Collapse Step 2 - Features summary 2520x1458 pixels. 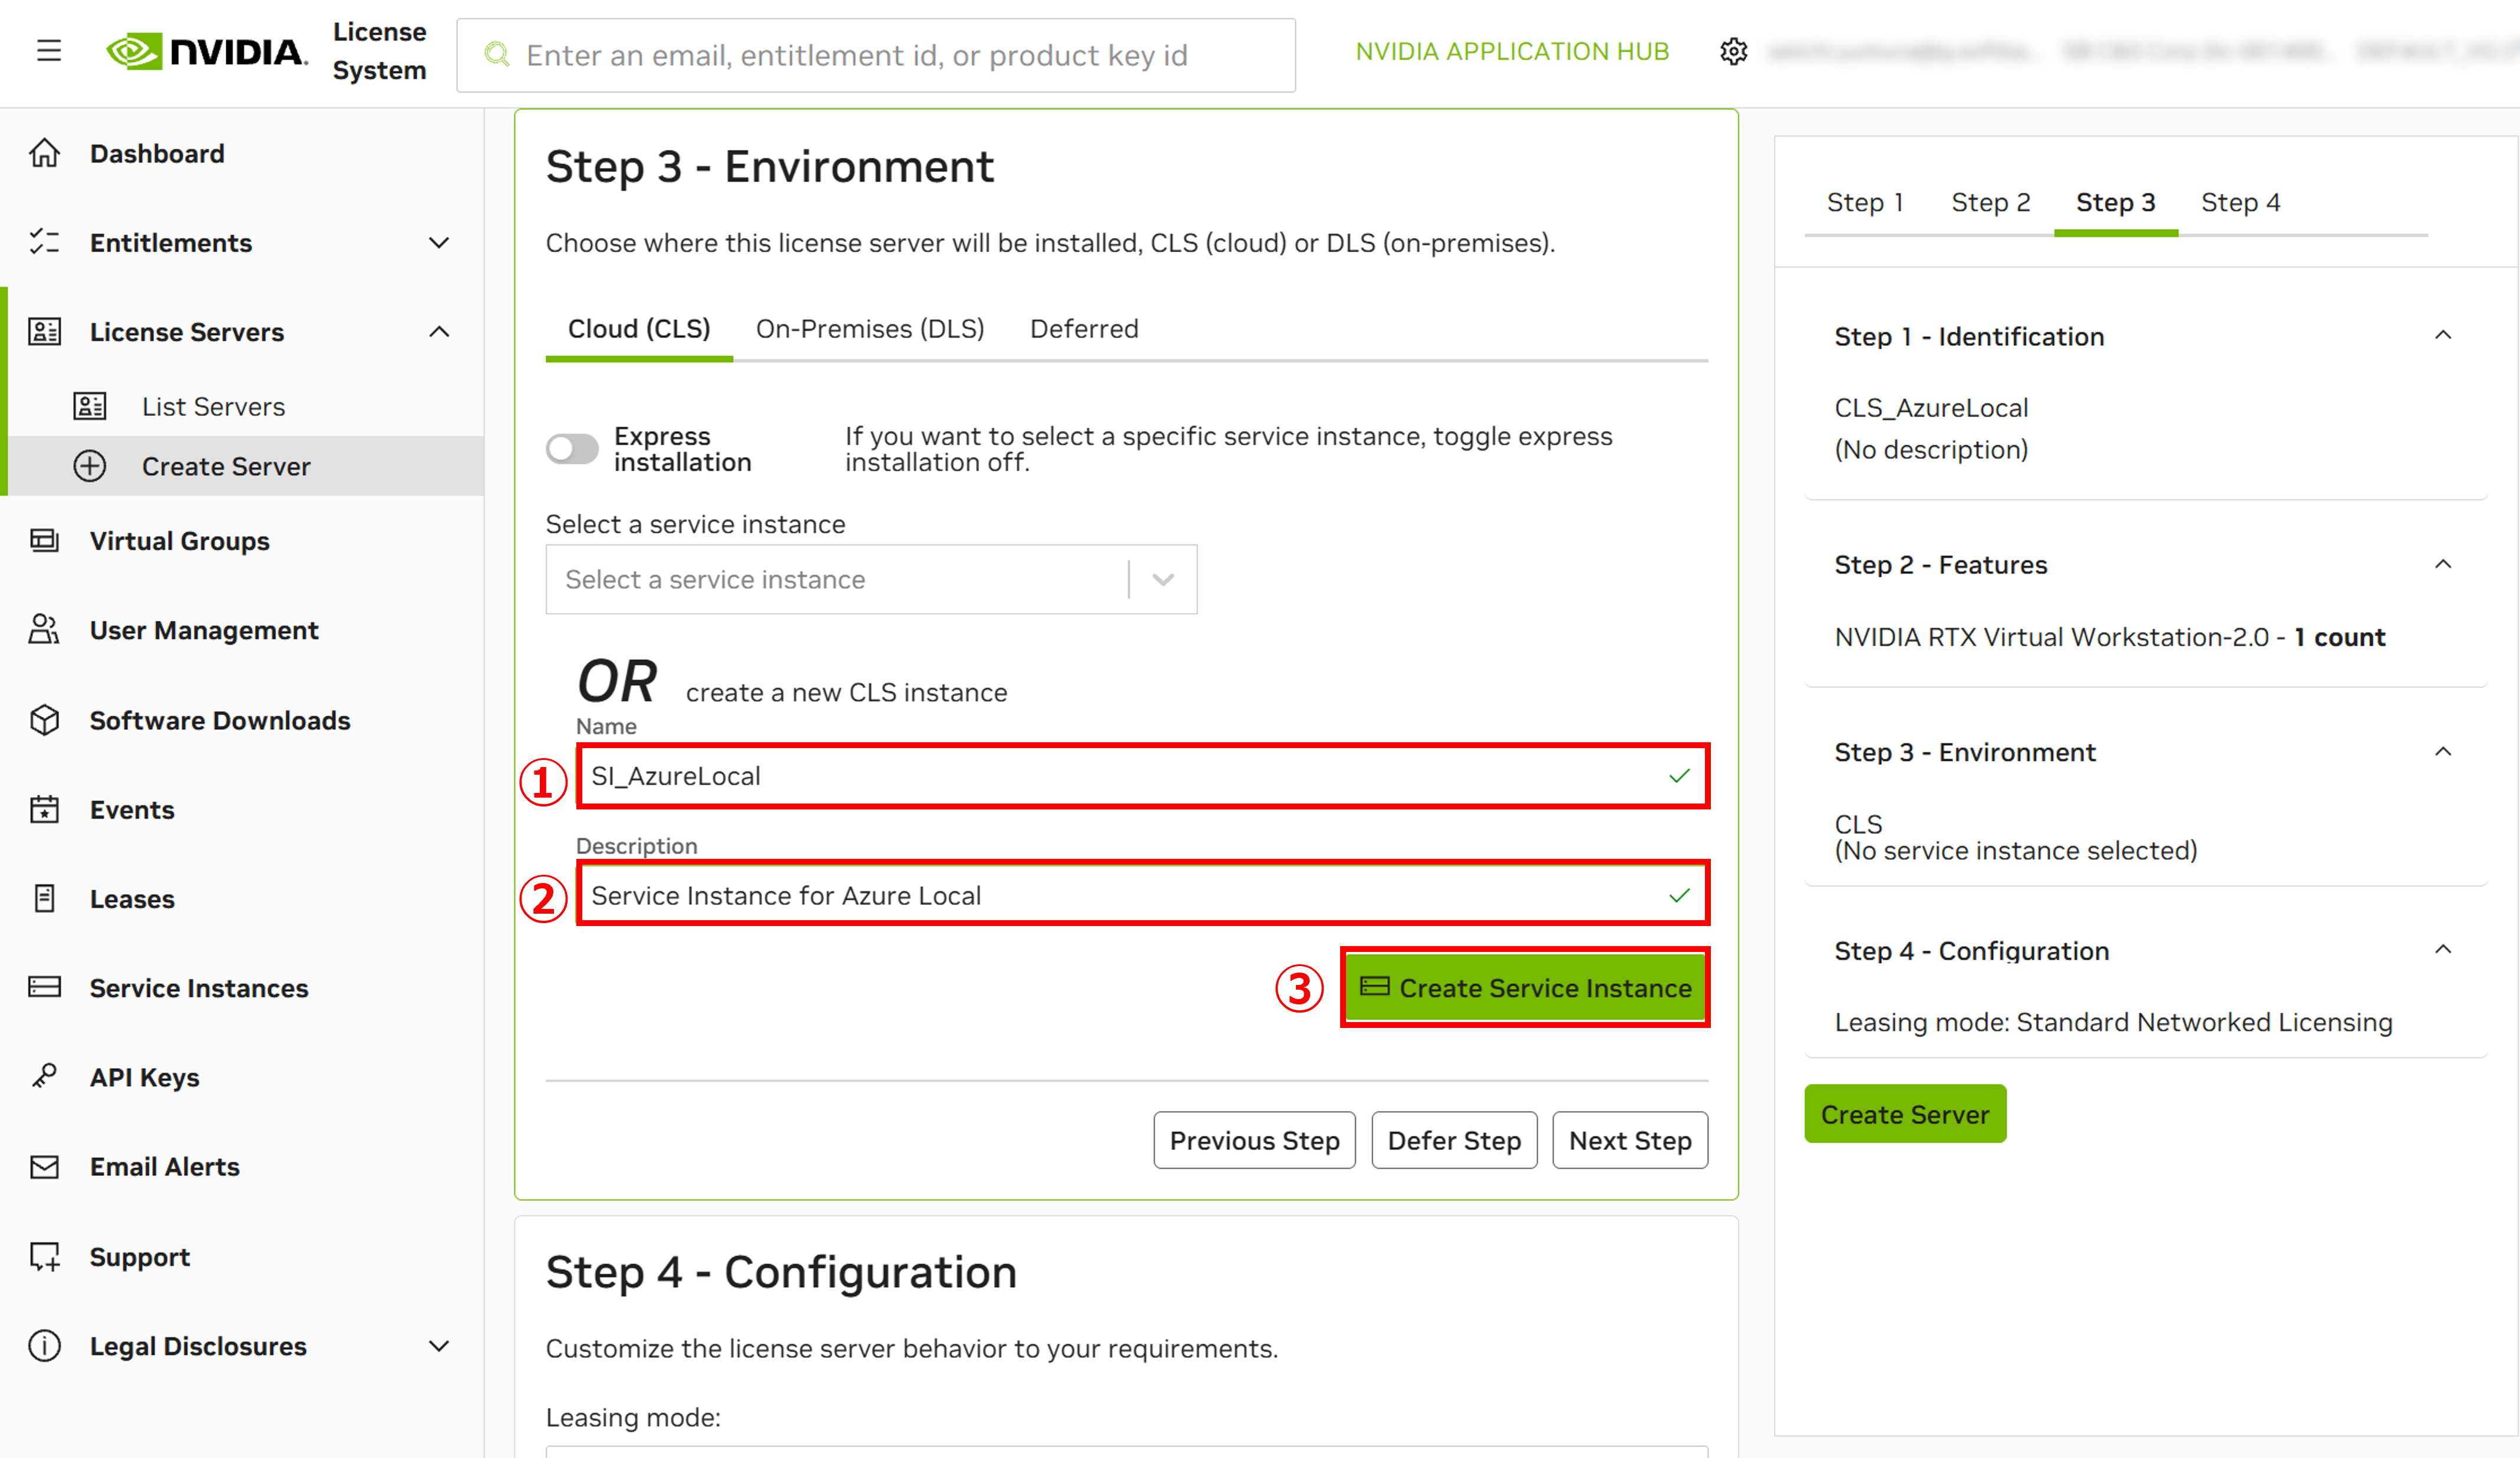[2443, 564]
